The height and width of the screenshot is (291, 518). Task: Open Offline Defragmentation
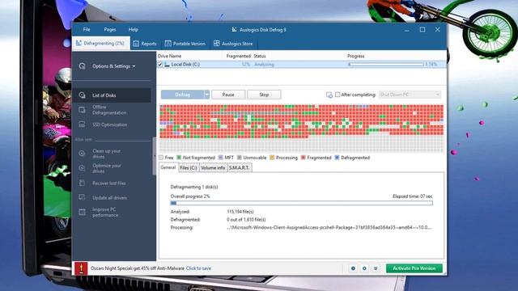109,110
